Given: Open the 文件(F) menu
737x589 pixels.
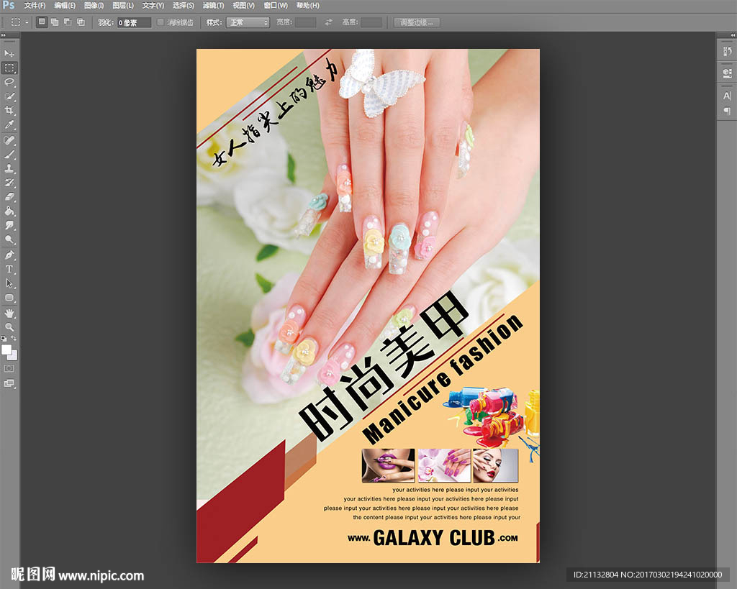Looking at the screenshot, I should 35,5.
